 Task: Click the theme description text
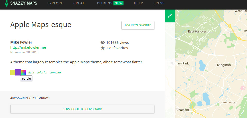point(77,62)
